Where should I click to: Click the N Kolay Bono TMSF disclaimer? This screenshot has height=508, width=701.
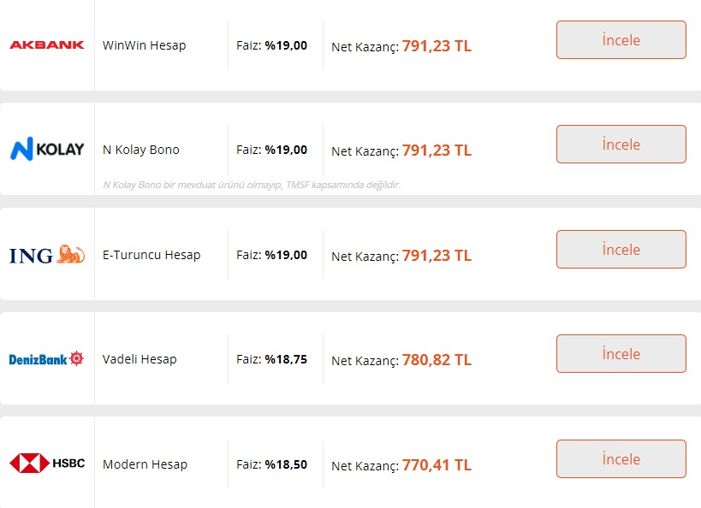[x=252, y=185]
